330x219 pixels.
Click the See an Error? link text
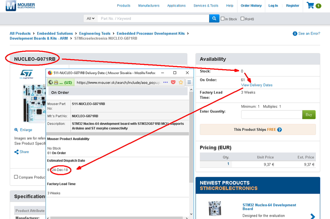pyautogui.click(x=309, y=34)
